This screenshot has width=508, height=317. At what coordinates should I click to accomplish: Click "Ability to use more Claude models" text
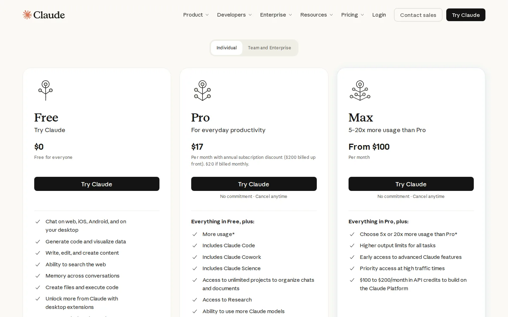(x=243, y=311)
